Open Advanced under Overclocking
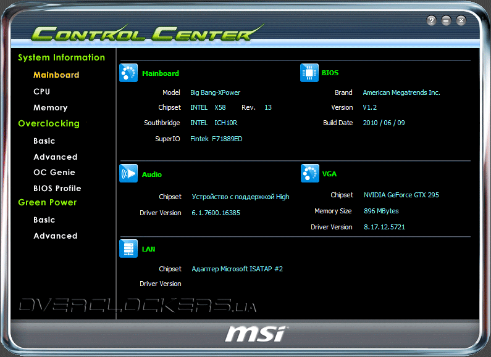This screenshot has width=491, height=357. [x=56, y=157]
